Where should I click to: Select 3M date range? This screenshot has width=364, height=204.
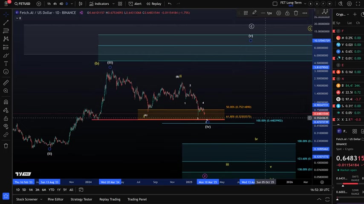(37, 190)
